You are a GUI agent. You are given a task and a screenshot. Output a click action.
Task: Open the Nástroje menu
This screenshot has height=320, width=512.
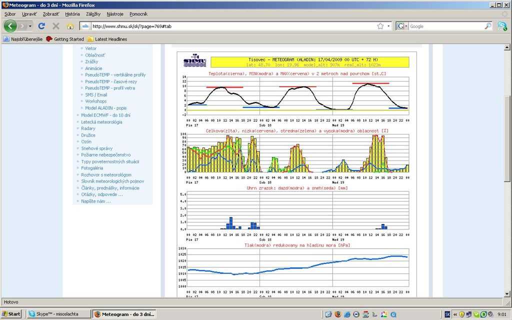click(x=115, y=14)
